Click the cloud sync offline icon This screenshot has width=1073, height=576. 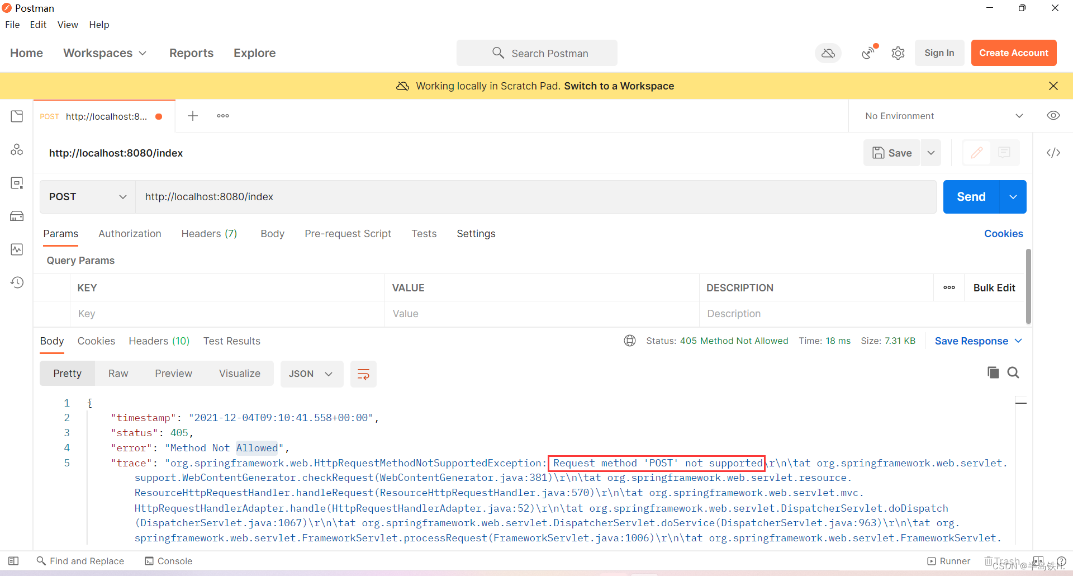pos(828,53)
